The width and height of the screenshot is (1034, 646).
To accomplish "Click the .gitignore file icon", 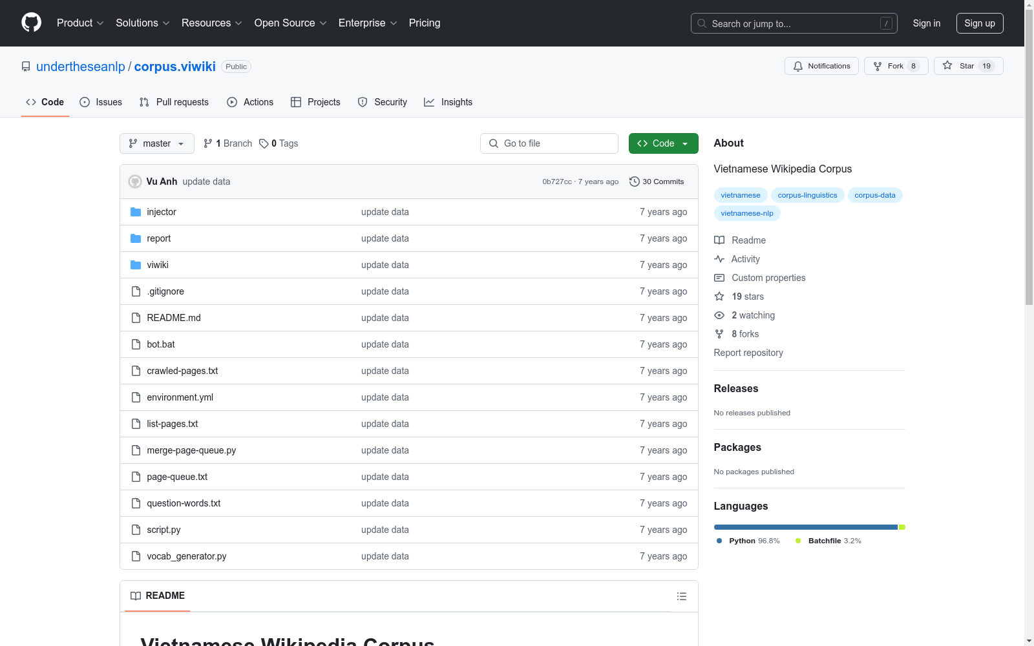I will (136, 291).
